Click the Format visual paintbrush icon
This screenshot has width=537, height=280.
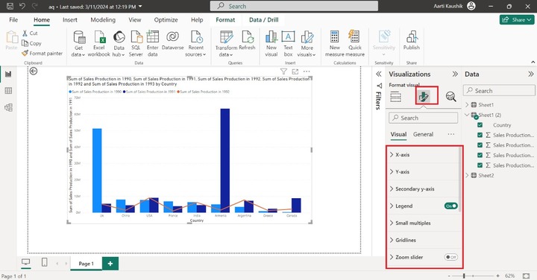[x=424, y=97]
